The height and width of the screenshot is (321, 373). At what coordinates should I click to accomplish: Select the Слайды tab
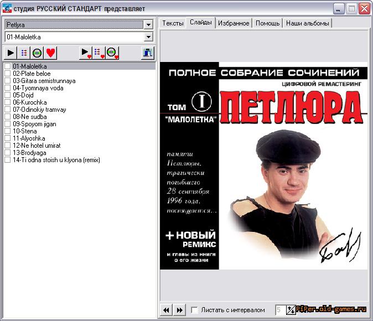coord(201,22)
